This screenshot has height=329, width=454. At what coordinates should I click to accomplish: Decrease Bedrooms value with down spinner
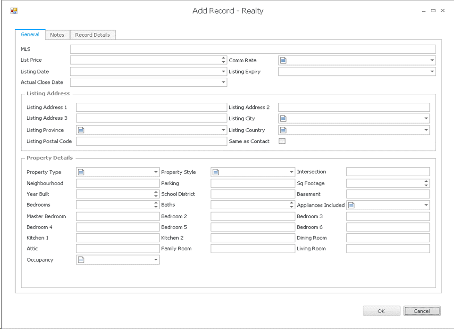156,207
